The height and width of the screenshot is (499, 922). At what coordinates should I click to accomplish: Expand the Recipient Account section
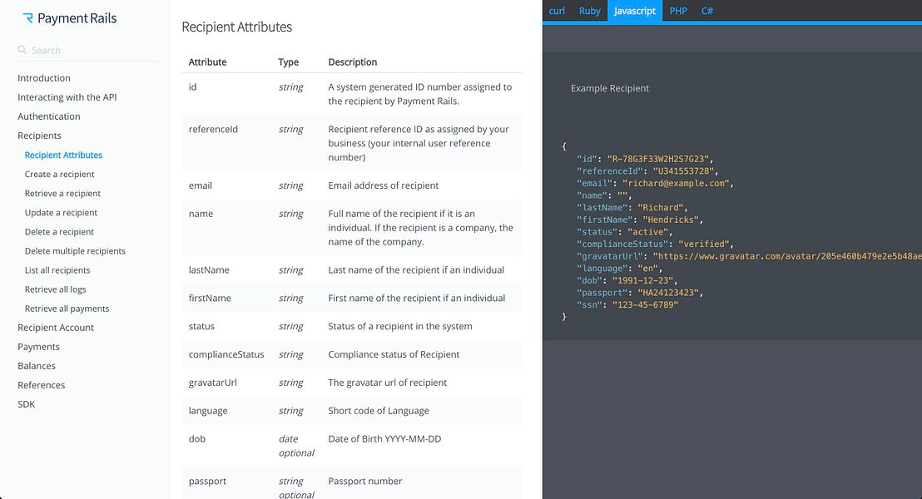(x=56, y=328)
